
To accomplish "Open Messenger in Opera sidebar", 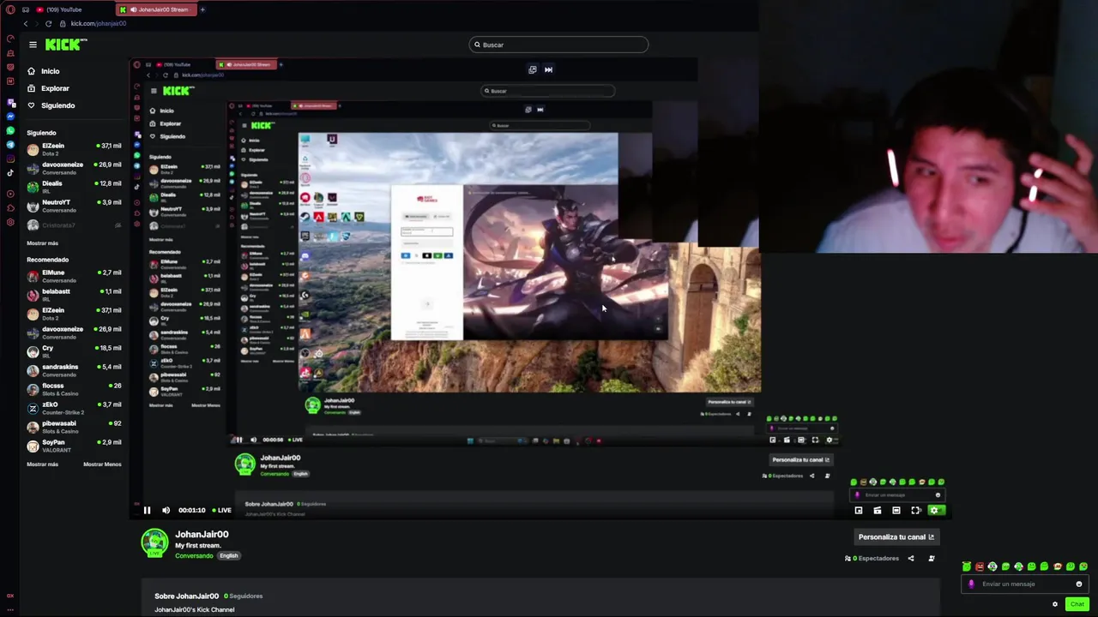I will [10, 117].
